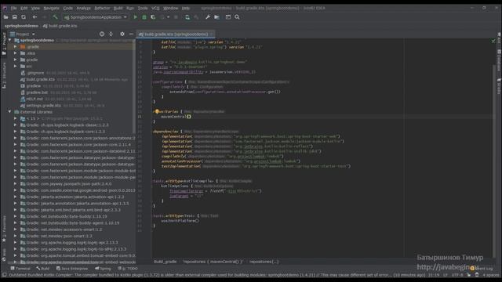Open the Event Log button

tap(482, 268)
